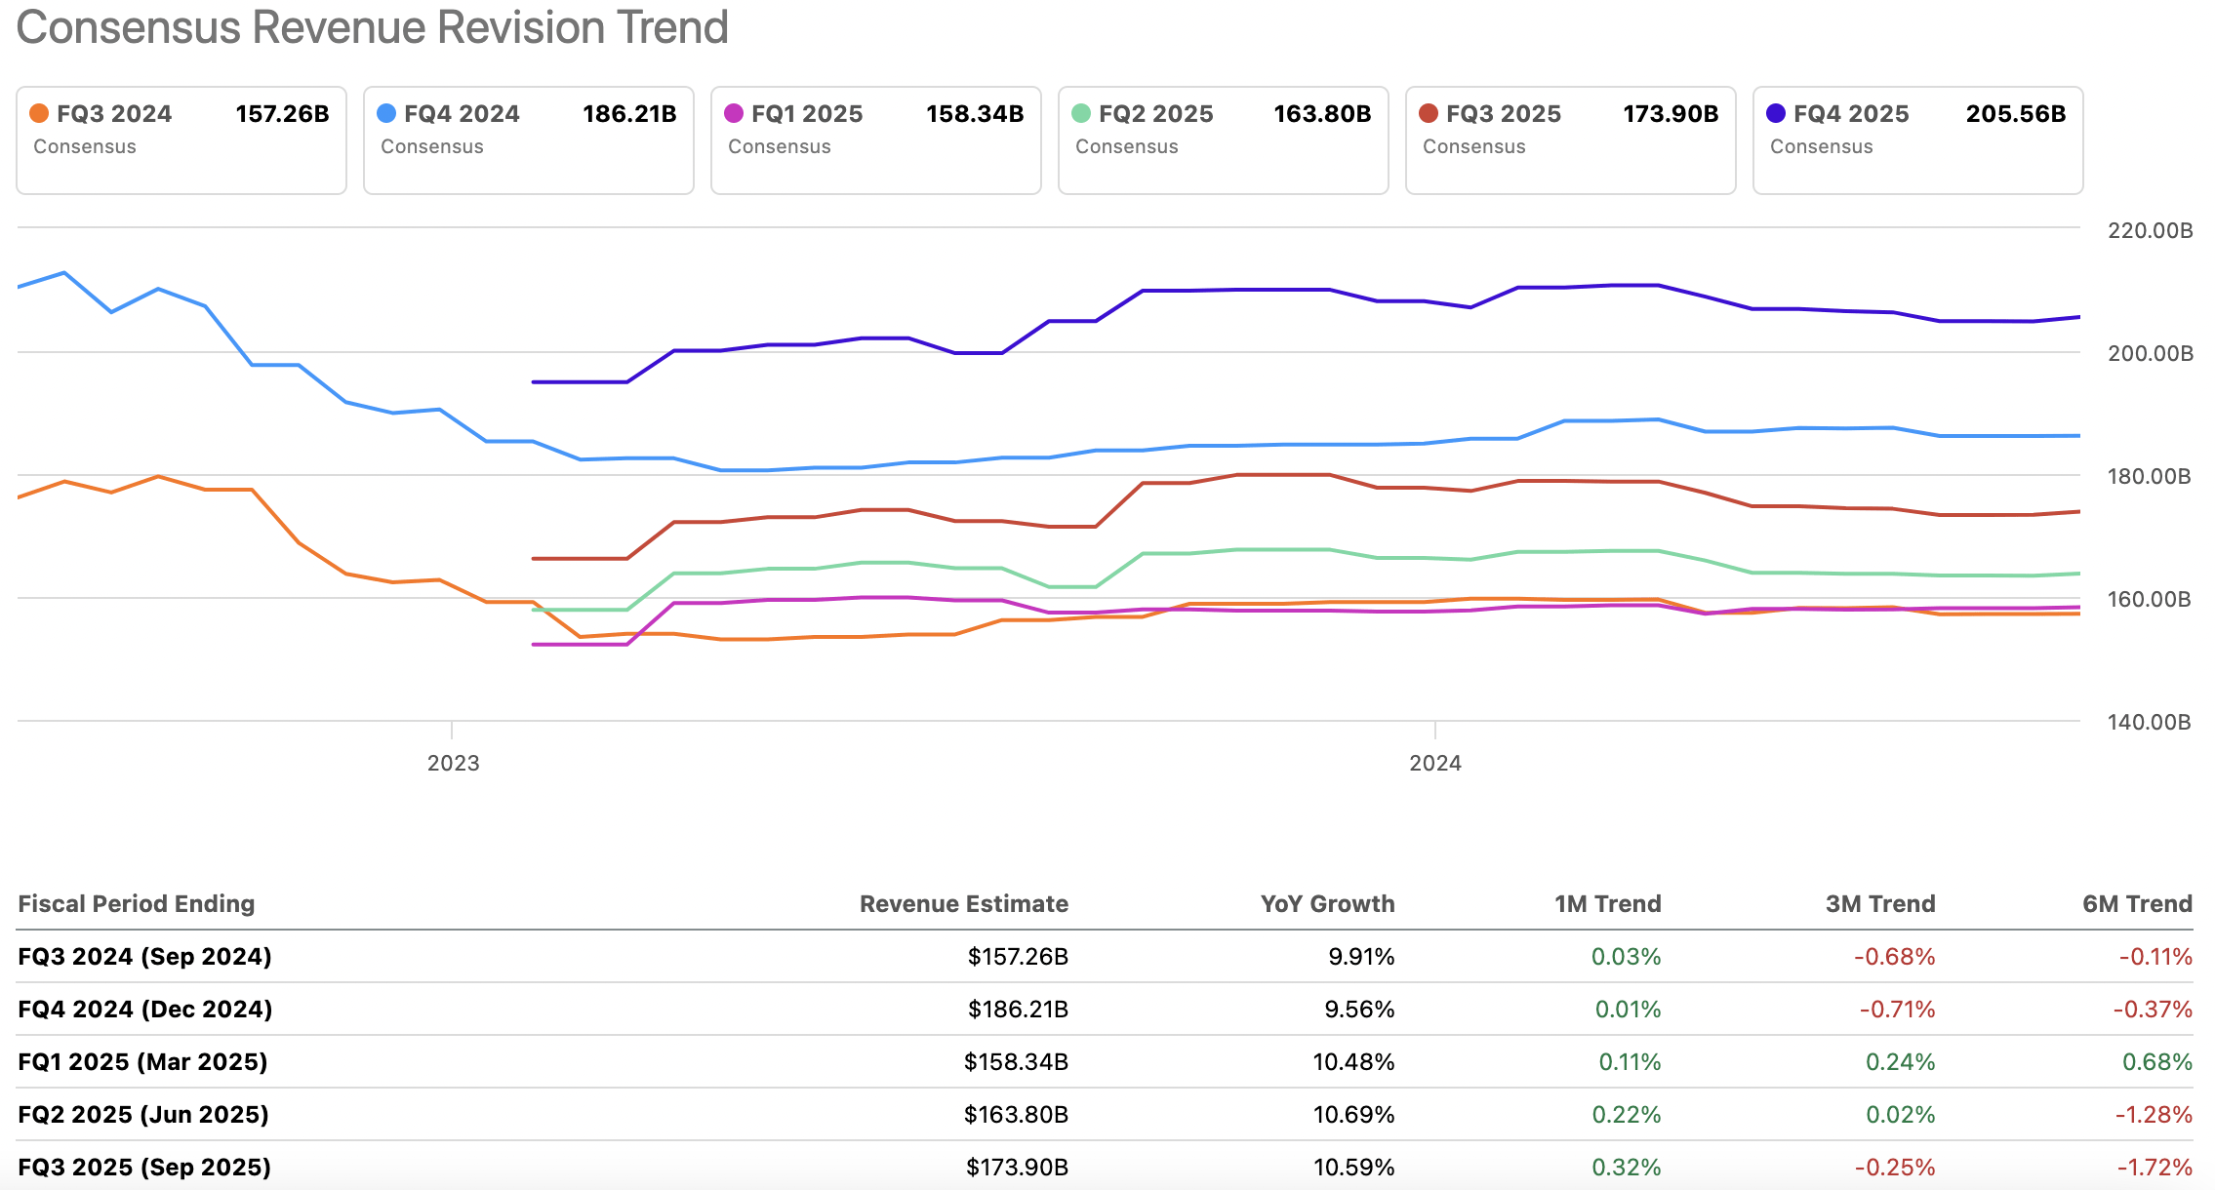2215x1190 pixels.
Task: Click the blue FQ4 2024 legend dot
Action: tap(386, 113)
